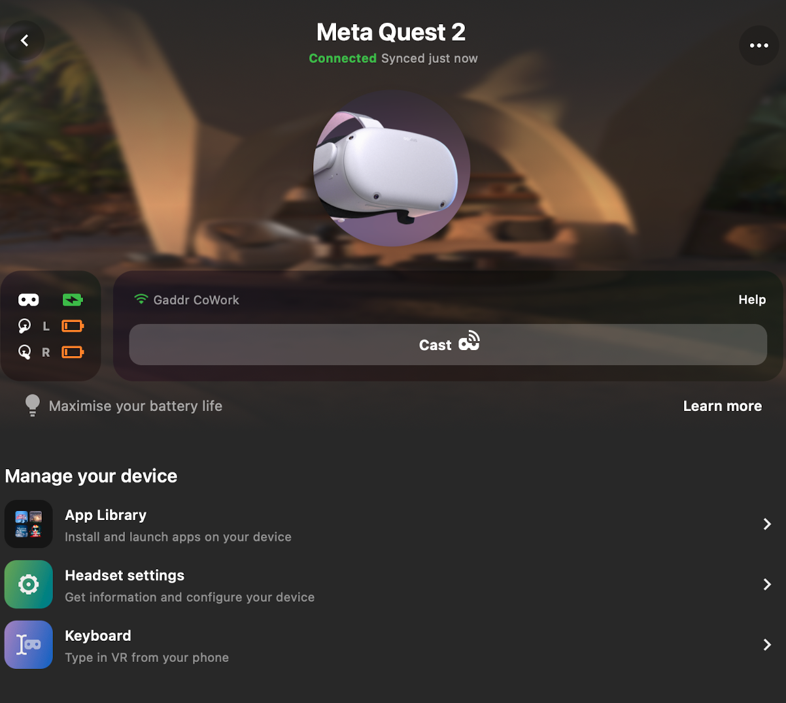Click the green Headset settings gear icon
786x703 pixels.
pos(29,584)
